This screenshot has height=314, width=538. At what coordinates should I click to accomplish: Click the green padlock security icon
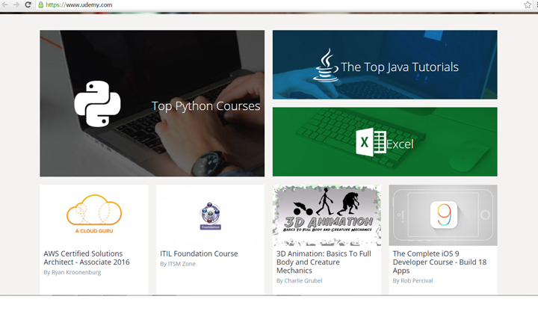41,4
